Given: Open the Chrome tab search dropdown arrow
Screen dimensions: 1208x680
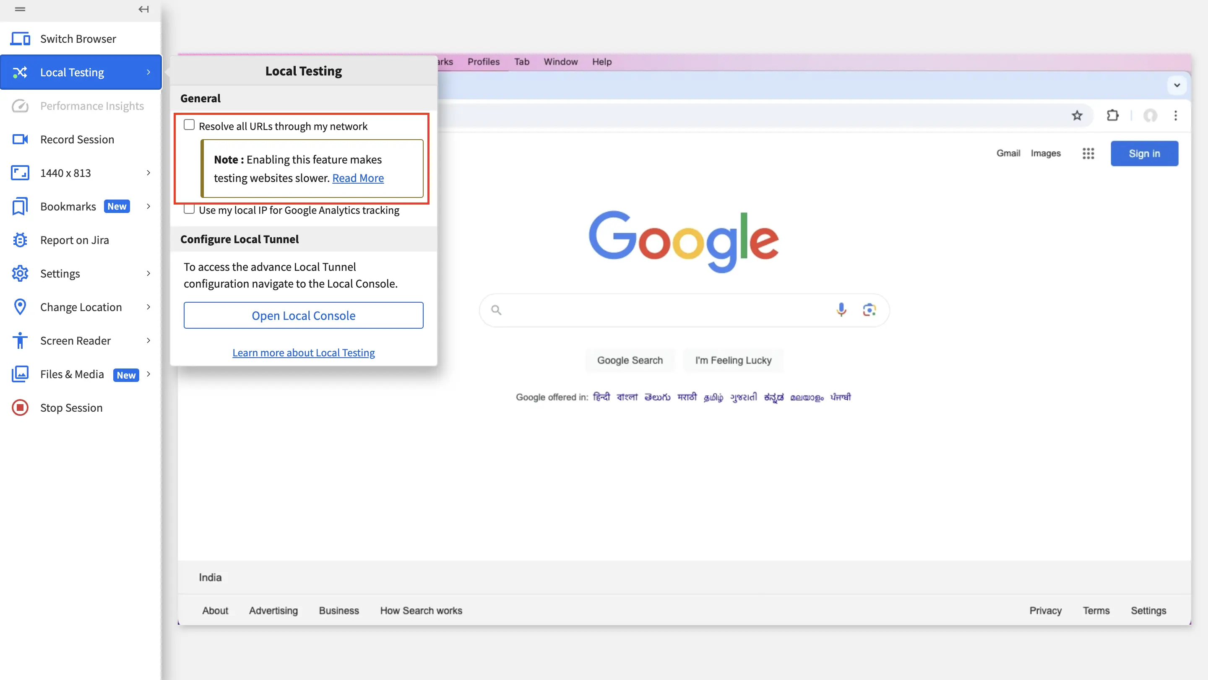Looking at the screenshot, I should [x=1177, y=85].
